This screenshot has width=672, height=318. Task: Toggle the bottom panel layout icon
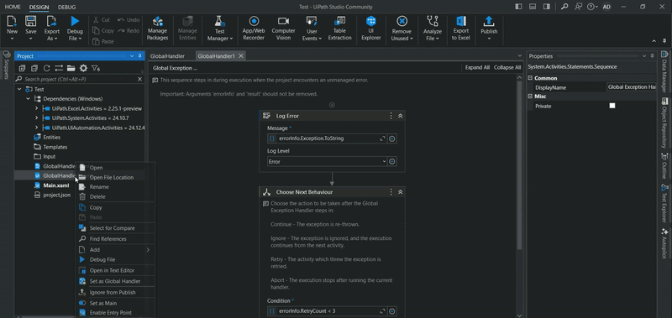pyautogui.click(x=533, y=7)
